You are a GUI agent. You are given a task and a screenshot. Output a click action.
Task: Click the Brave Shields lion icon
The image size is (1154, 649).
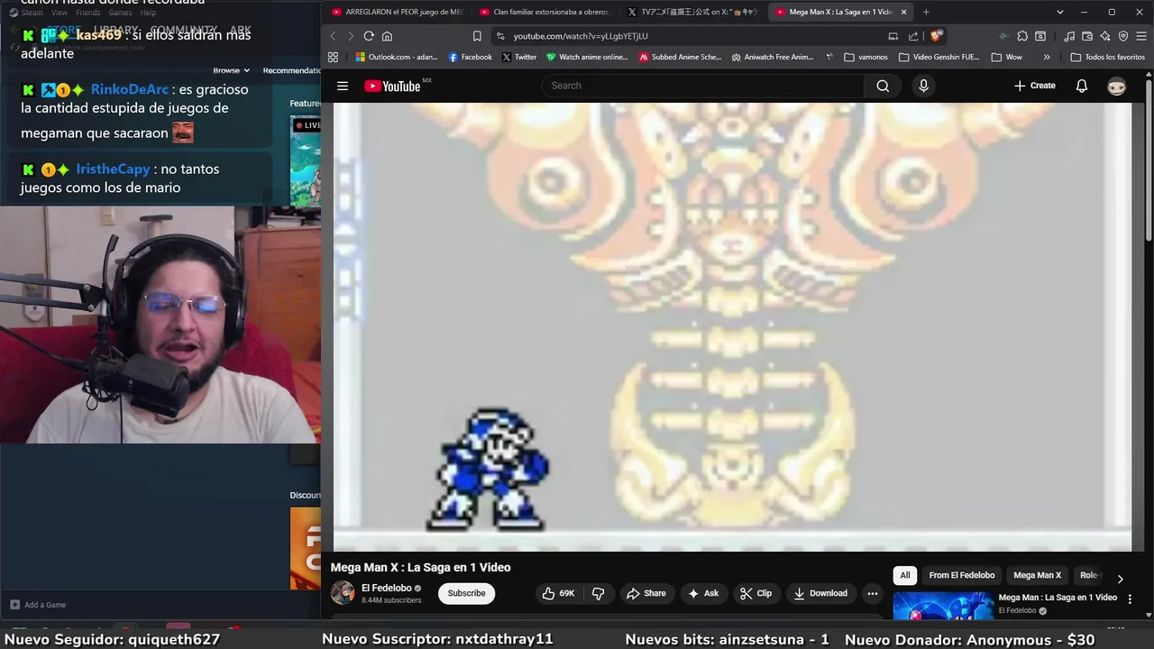936,36
